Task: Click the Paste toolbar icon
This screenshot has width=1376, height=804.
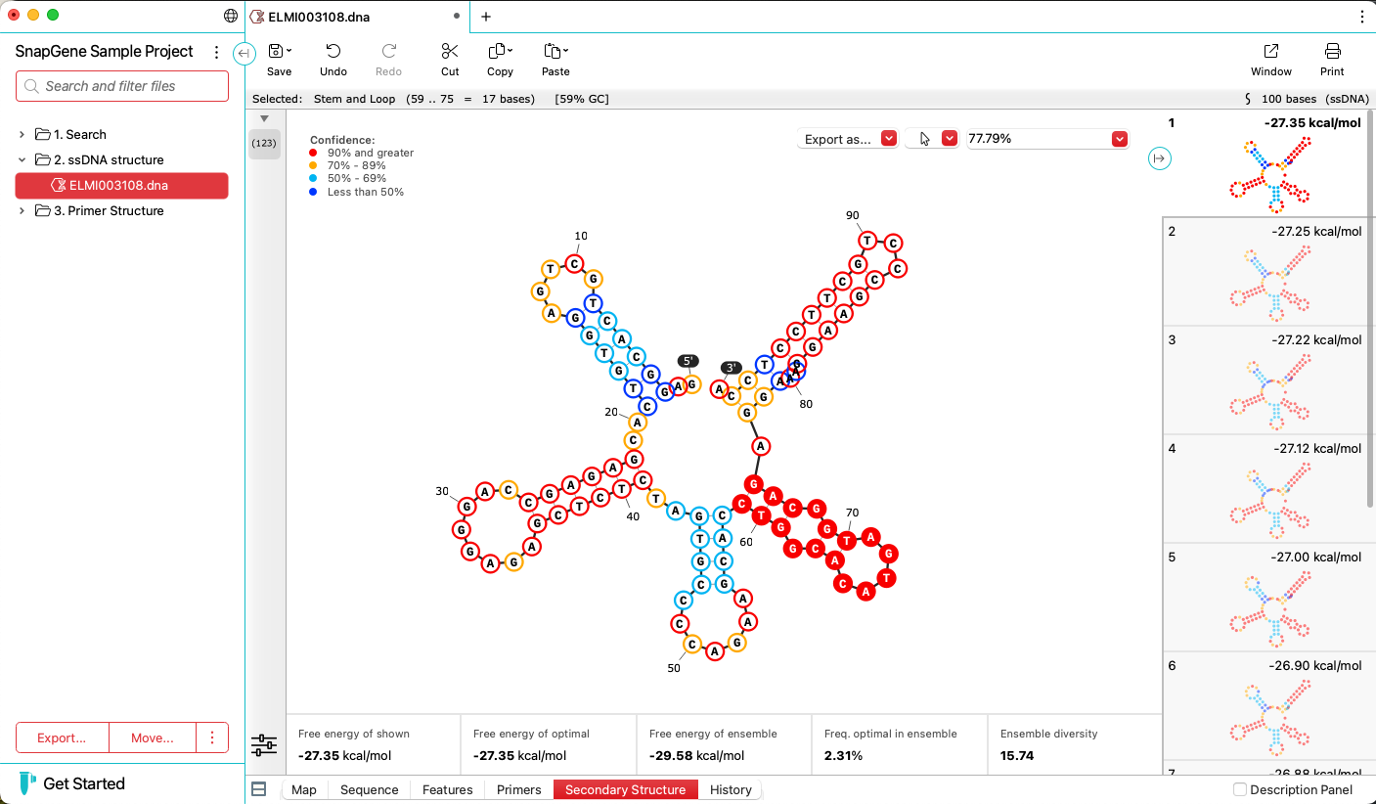Action: tap(555, 59)
